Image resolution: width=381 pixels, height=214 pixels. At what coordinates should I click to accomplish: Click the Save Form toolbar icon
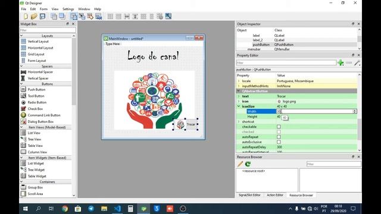(x=42, y=16)
